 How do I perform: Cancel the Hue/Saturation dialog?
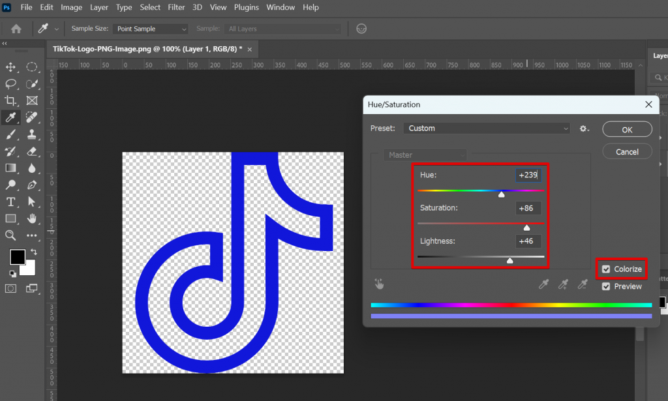tap(626, 151)
